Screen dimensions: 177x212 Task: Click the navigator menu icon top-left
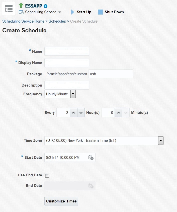click(x=9, y=8)
